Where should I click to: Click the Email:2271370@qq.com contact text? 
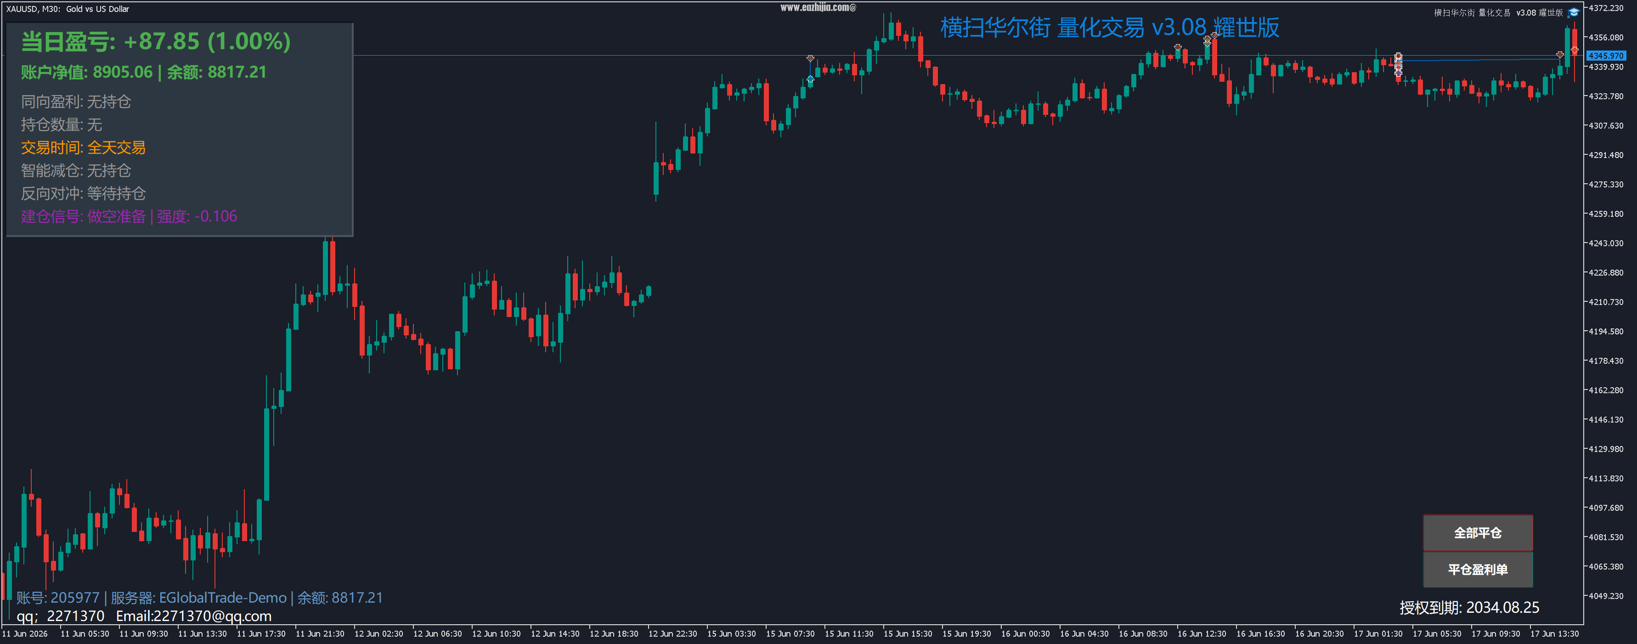(194, 616)
